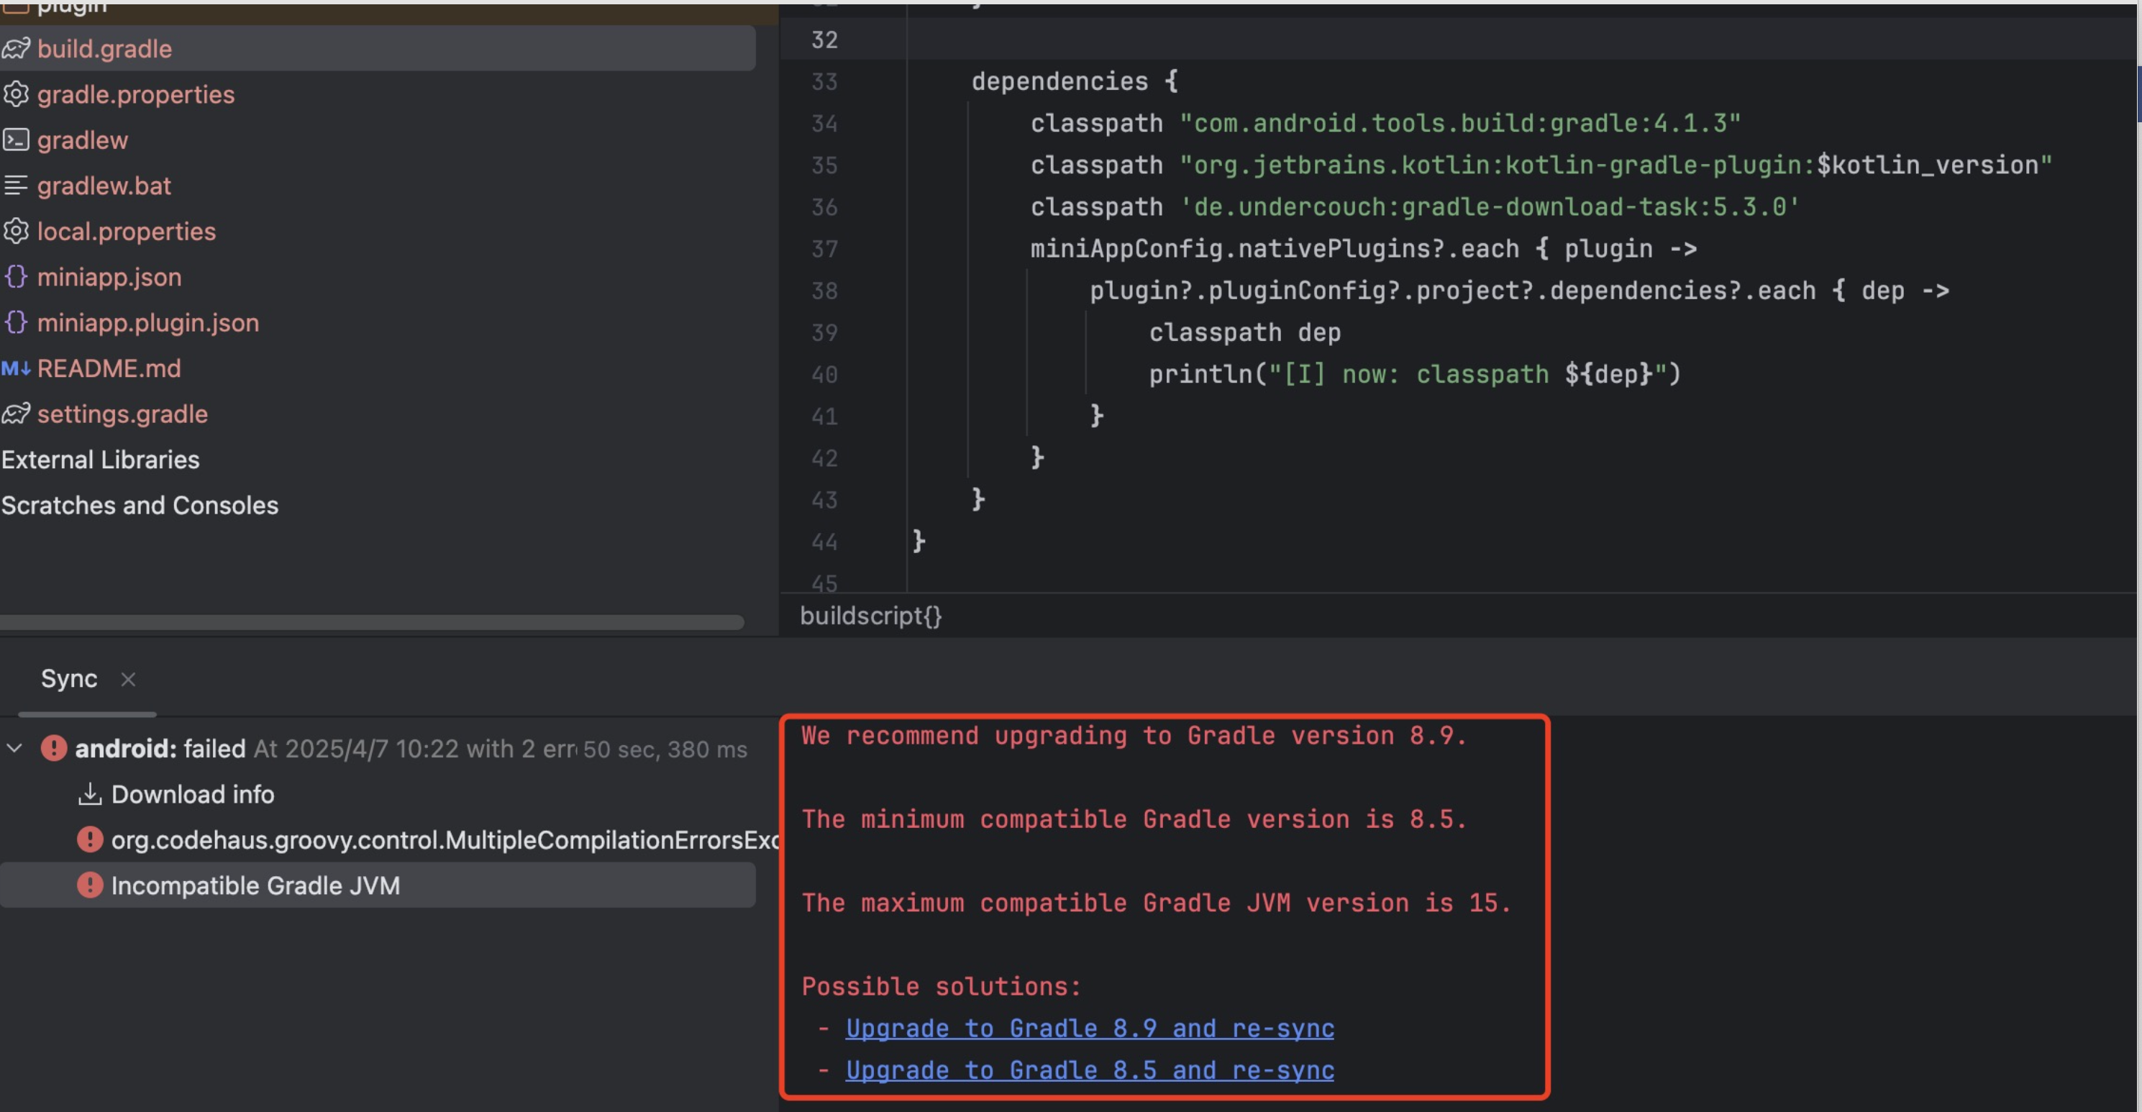Click the red error icon beside Incompatible Gradle JVM
Viewport: 2142px width, 1112px height.
[90, 885]
